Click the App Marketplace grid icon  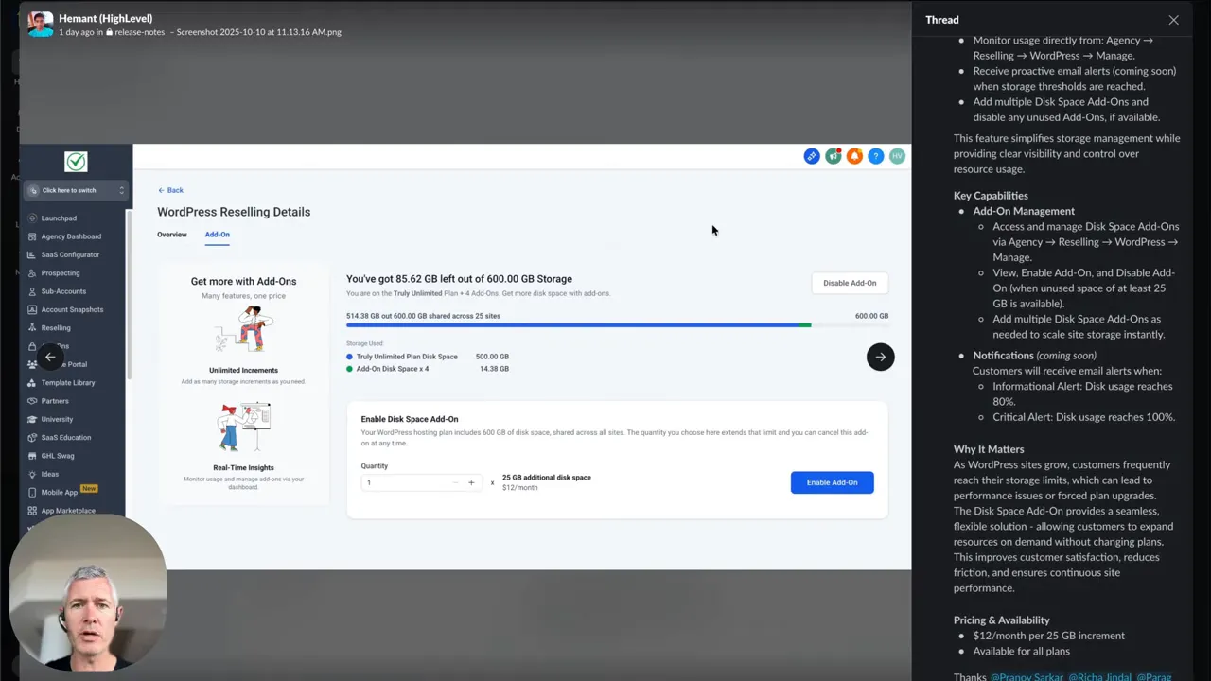[x=33, y=511]
